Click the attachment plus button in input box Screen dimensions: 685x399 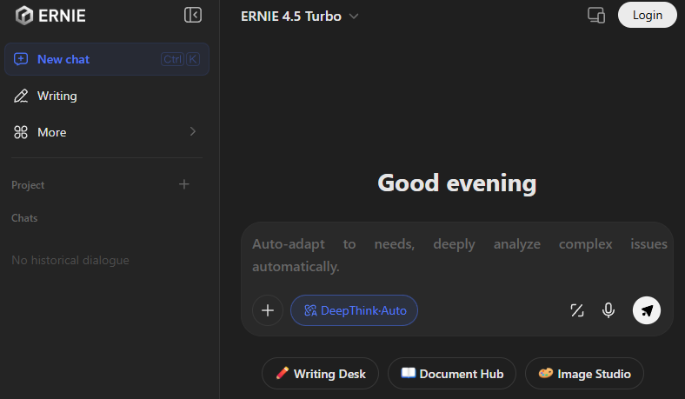tap(268, 310)
